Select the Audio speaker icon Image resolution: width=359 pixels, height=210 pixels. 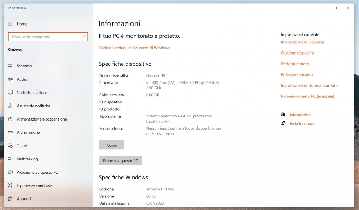pyautogui.click(x=10, y=79)
